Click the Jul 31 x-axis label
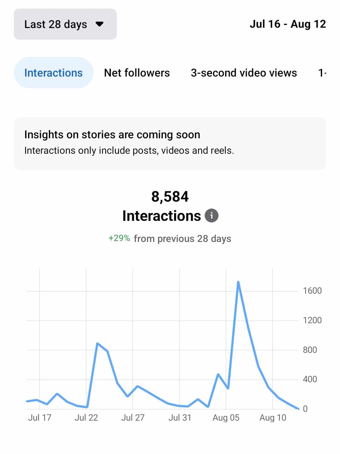 click(x=179, y=418)
